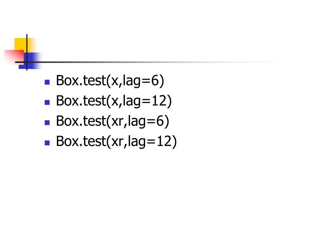Viewport: 316px width, 237px height.
Task: Select the bullet marker before Box.test(x,lag=12)
Action: (x=47, y=102)
